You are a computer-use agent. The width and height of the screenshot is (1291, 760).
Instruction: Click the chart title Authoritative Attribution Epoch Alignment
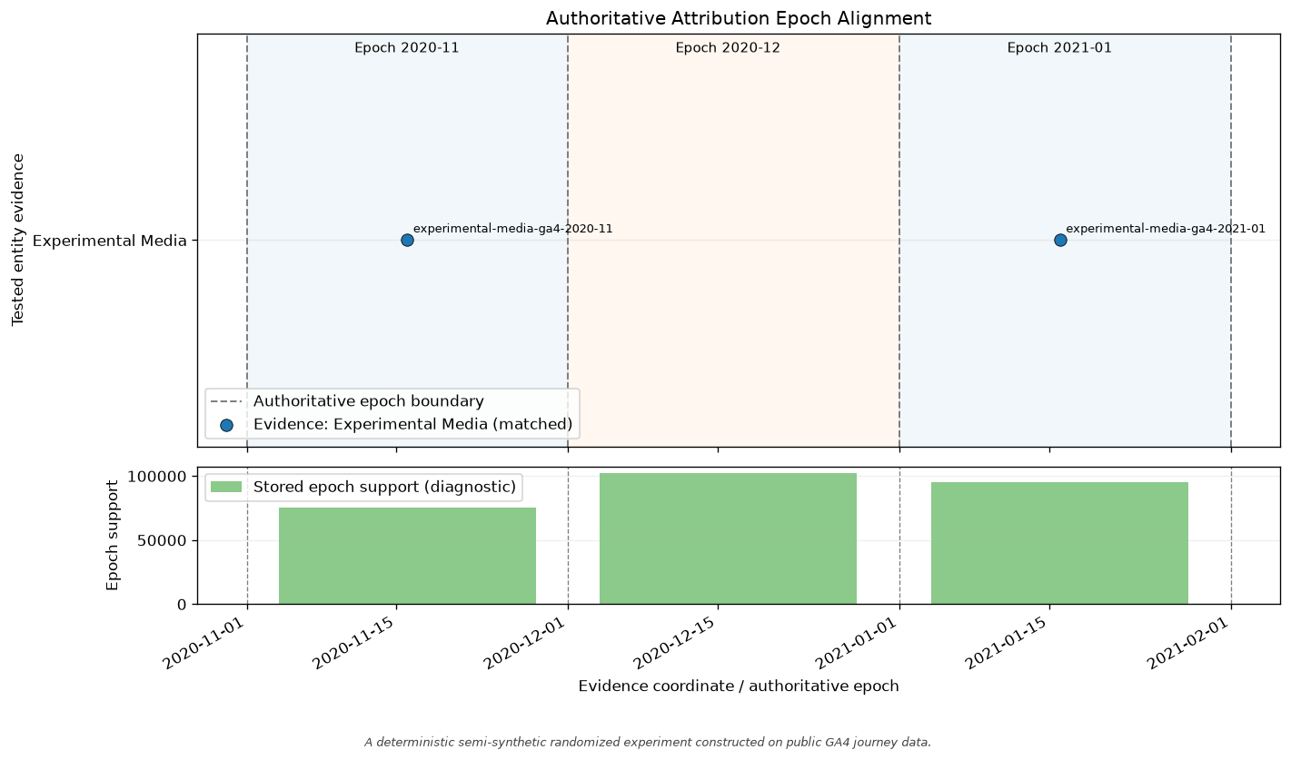coord(739,18)
